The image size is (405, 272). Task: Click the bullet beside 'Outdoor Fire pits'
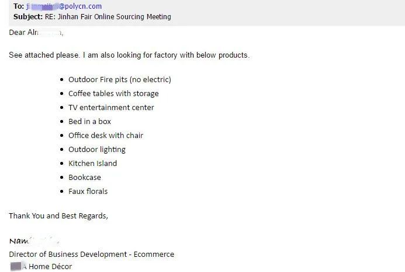[61, 80]
